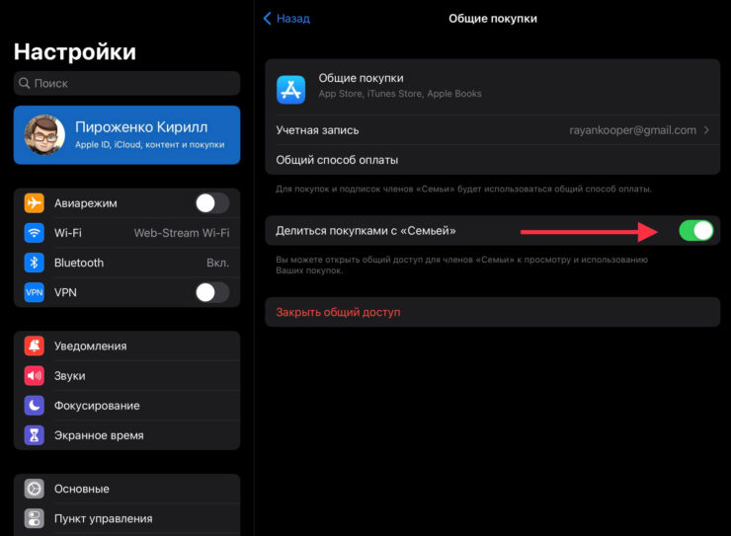The image size is (731, 536).
Task: Tap the Airplane mode icon
Action: (36, 203)
